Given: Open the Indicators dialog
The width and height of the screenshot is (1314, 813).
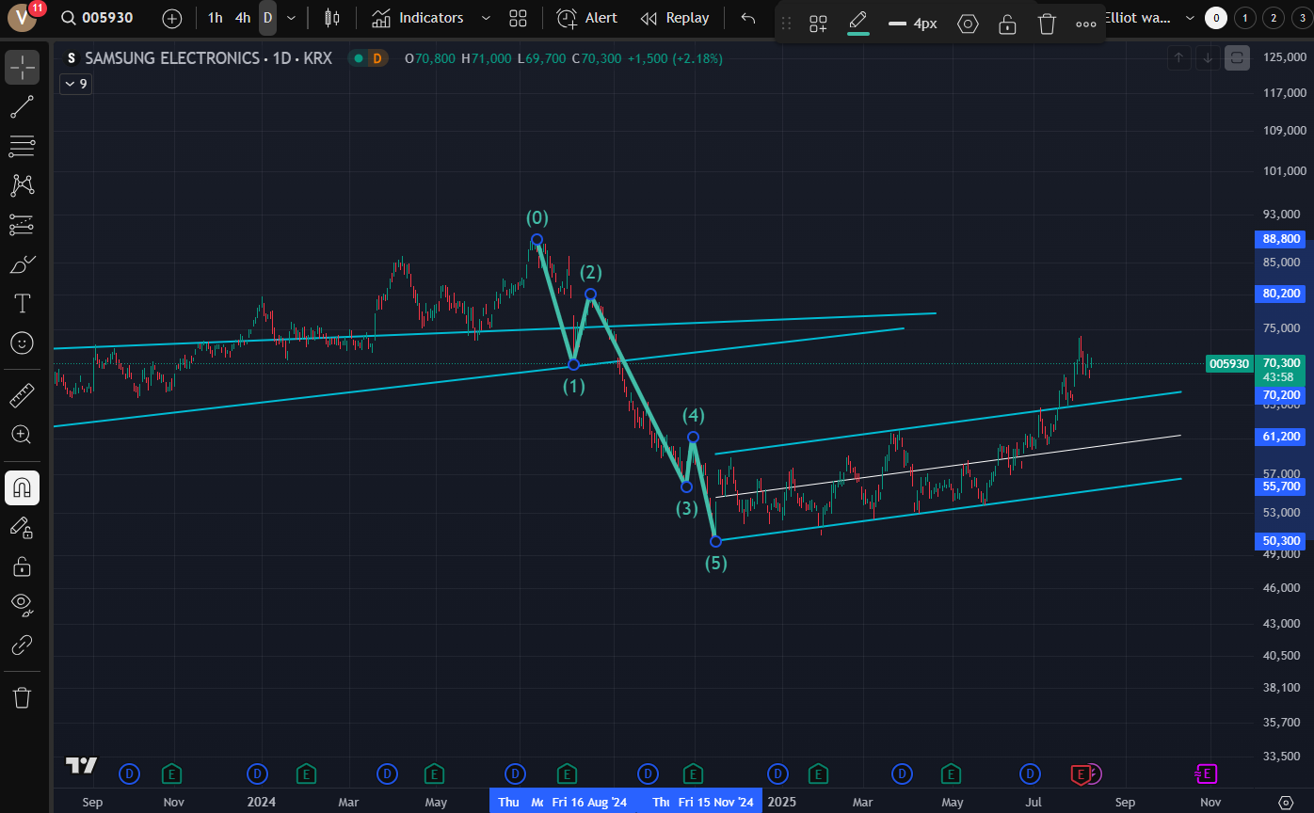Looking at the screenshot, I should [418, 18].
